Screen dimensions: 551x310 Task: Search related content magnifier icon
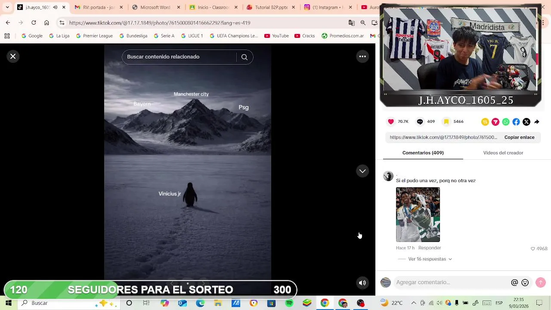[x=244, y=57]
